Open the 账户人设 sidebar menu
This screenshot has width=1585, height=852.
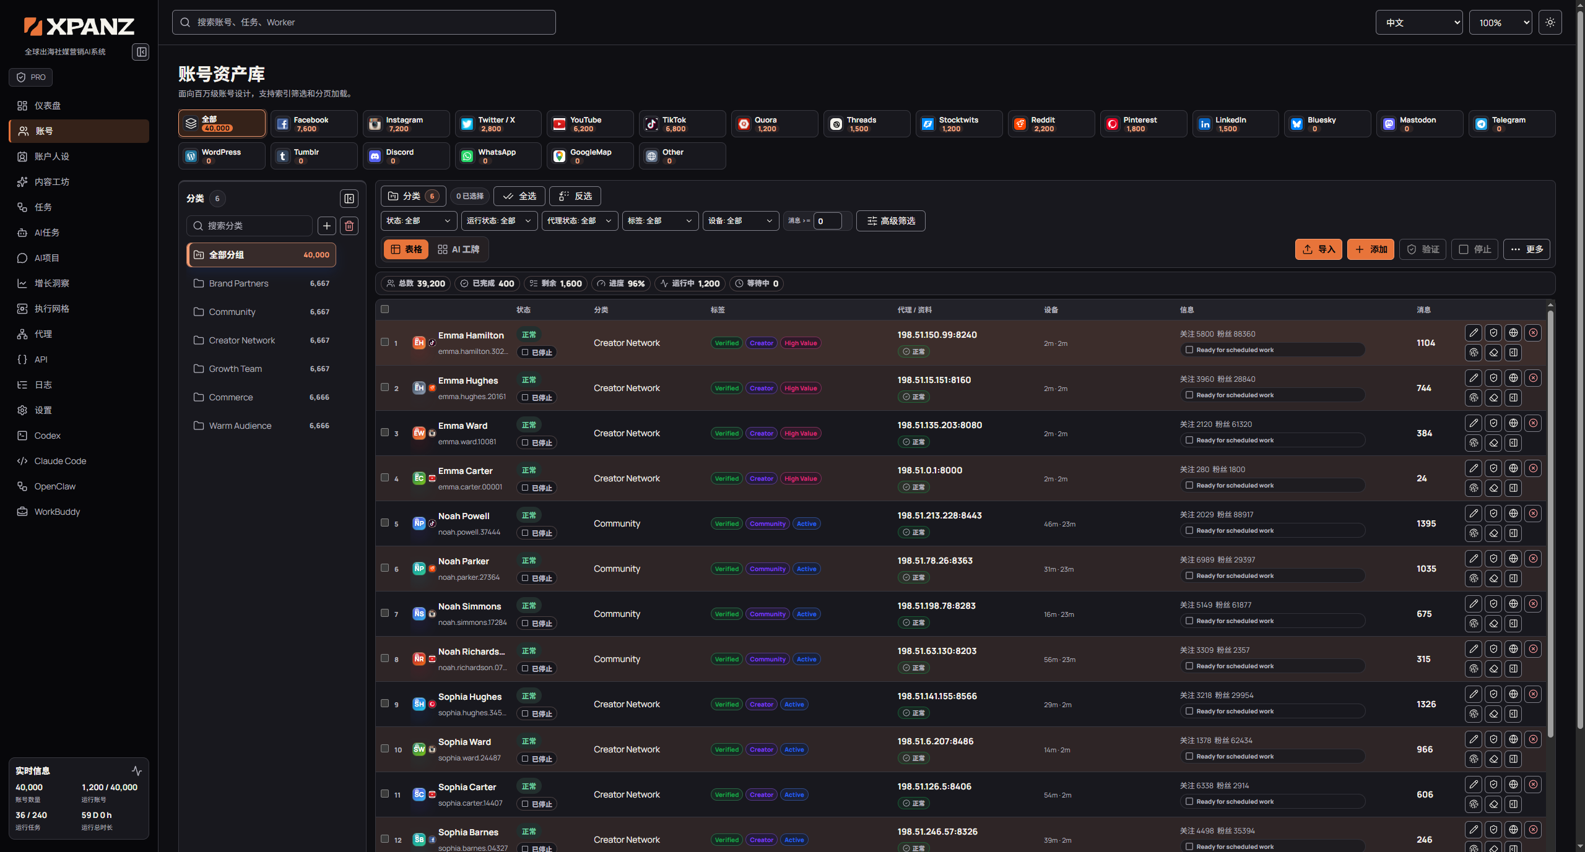coord(79,157)
